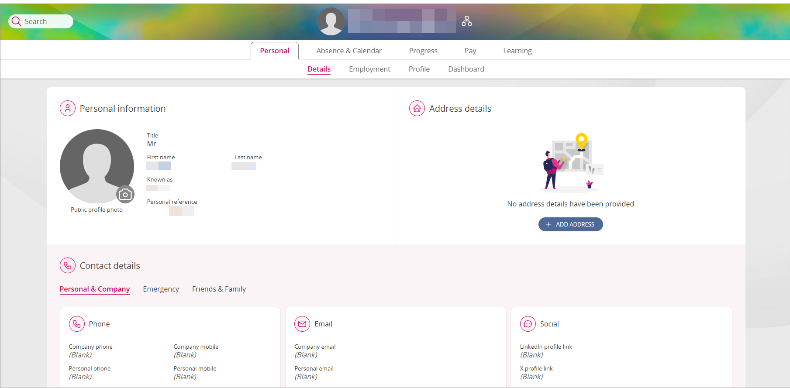Image resolution: width=790 pixels, height=388 pixels.
Task: Click the Email envelope icon
Action: [x=302, y=324]
